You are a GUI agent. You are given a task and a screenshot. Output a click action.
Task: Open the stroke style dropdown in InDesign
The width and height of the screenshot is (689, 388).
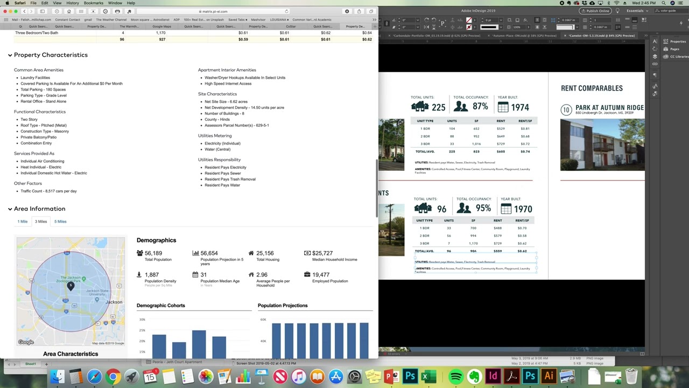tap(501, 27)
